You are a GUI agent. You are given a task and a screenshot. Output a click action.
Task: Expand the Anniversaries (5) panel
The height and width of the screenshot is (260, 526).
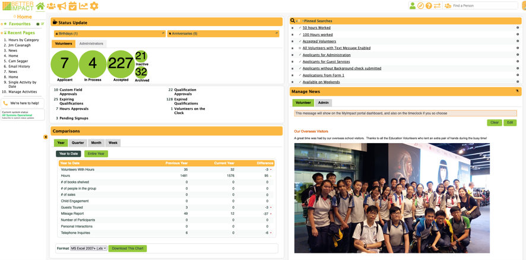pos(223,34)
